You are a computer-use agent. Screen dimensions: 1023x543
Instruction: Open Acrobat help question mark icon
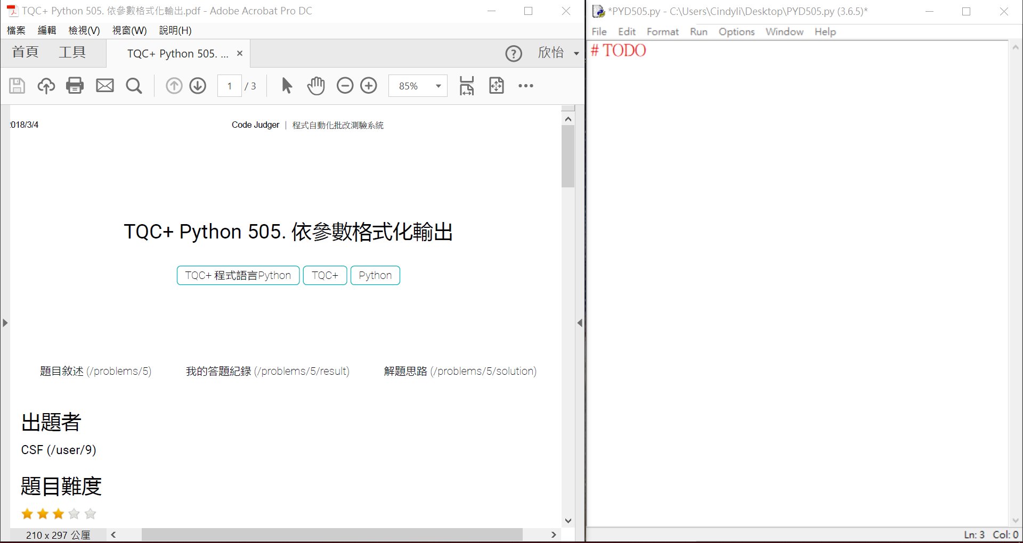tap(514, 53)
